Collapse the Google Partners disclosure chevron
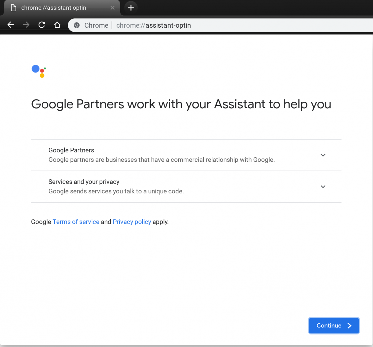 [x=323, y=155]
